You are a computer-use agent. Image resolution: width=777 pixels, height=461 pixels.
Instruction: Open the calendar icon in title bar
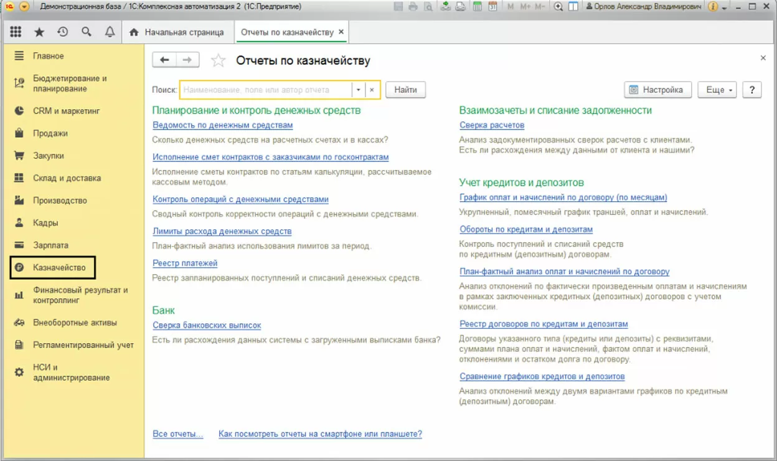(x=492, y=7)
